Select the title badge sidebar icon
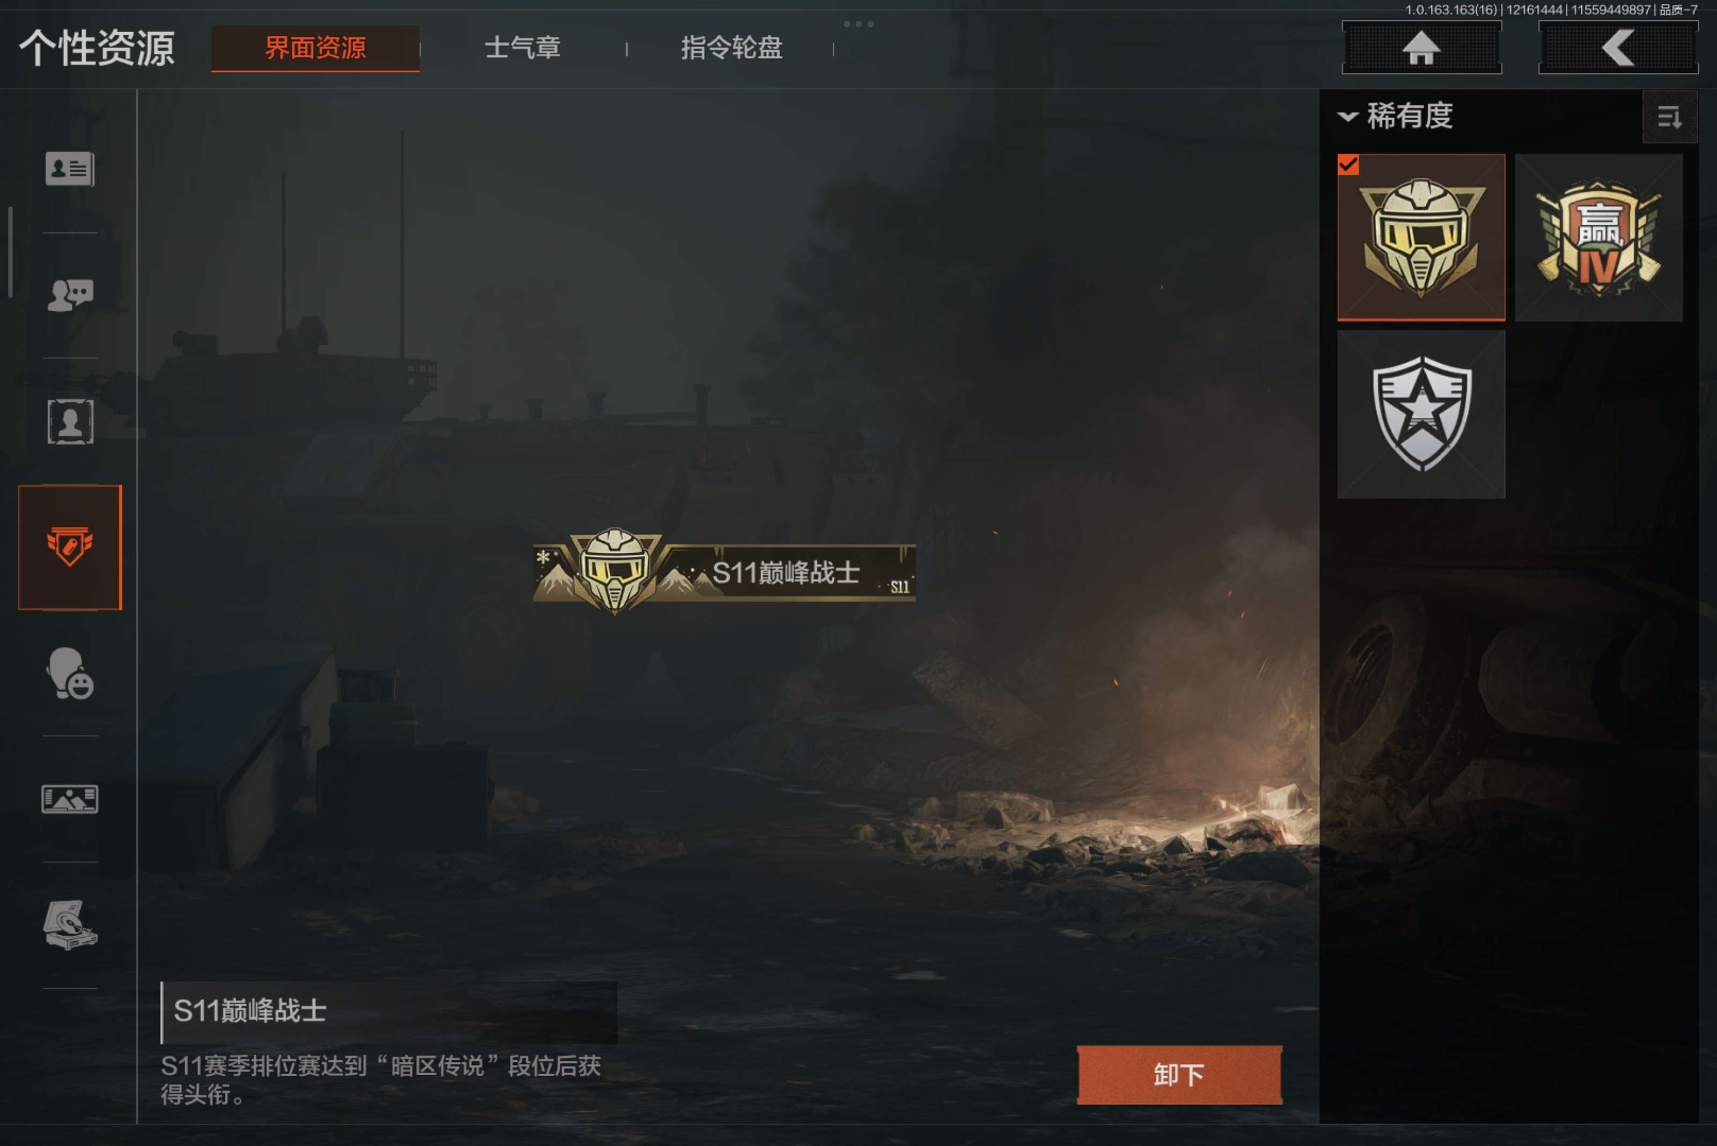This screenshot has width=1717, height=1146. pyautogui.click(x=70, y=547)
